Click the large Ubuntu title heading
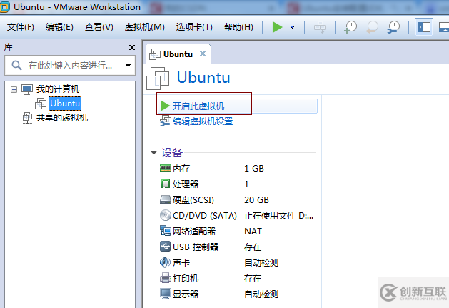The image size is (449, 308). pyautogui.click(x=203, y=78)
